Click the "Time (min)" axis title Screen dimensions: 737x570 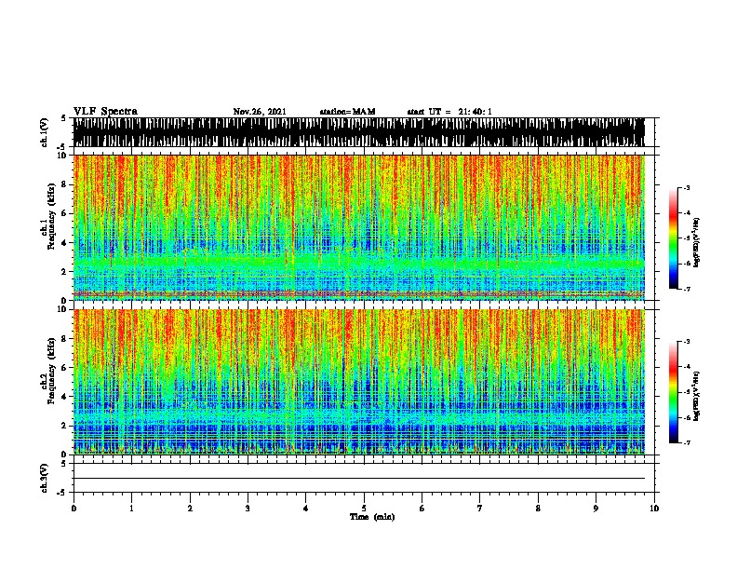(372, 517)
